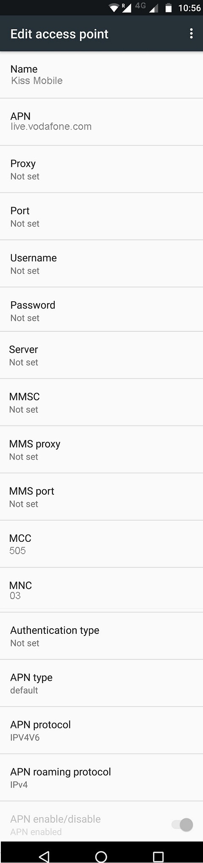Toggle the APN enable/disable switch
This screenshot has width=203, height=863.
(182, 824)
